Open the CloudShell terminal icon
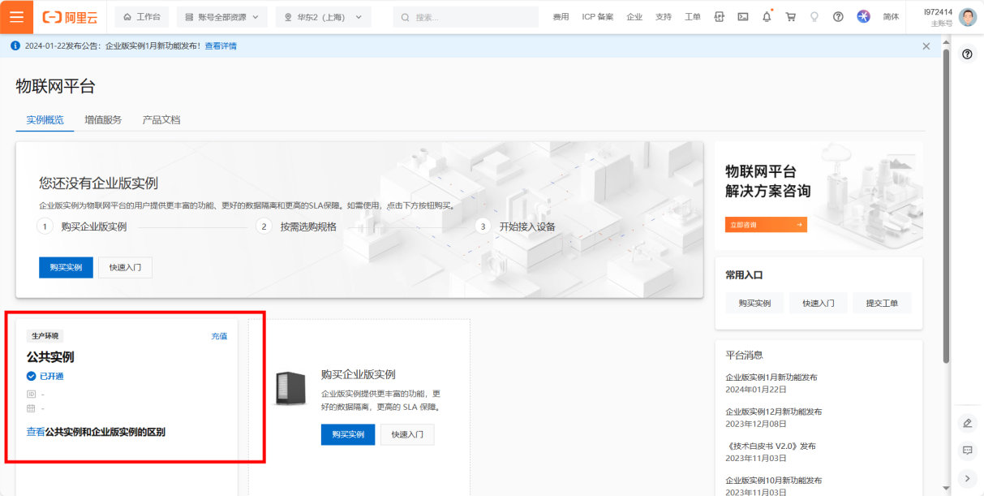This screenshot has height=496, width=984. pyautogui.click(x=743, y=16)
